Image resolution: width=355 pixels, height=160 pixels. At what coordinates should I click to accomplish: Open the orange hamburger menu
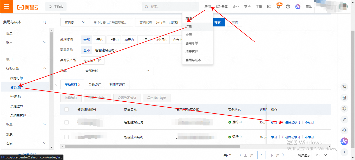coord(6,6)
